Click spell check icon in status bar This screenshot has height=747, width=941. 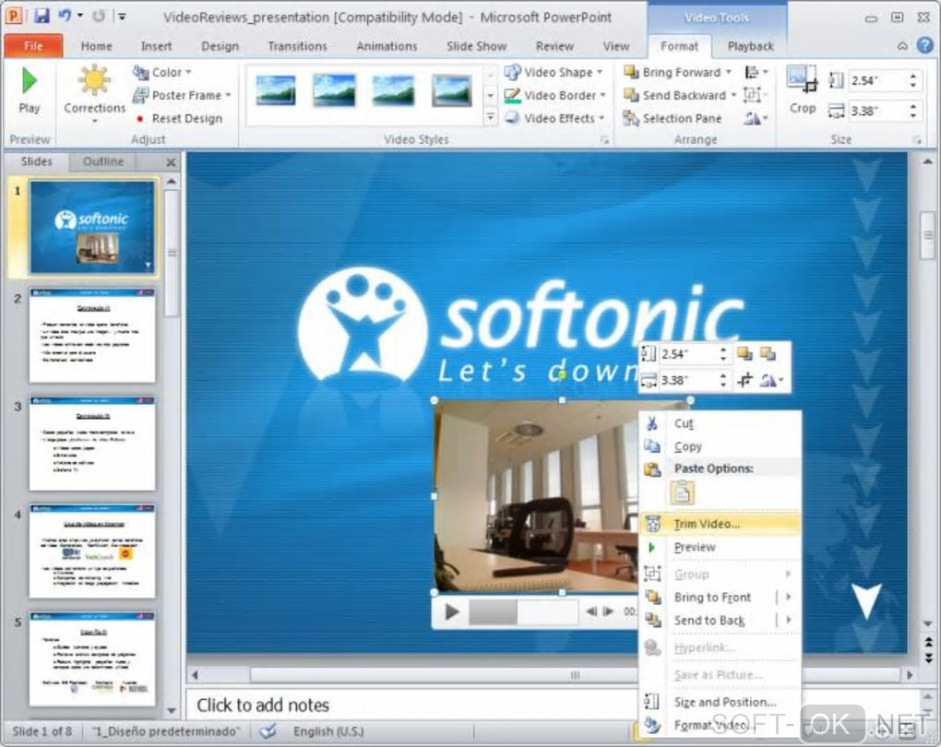click(267, 731)
